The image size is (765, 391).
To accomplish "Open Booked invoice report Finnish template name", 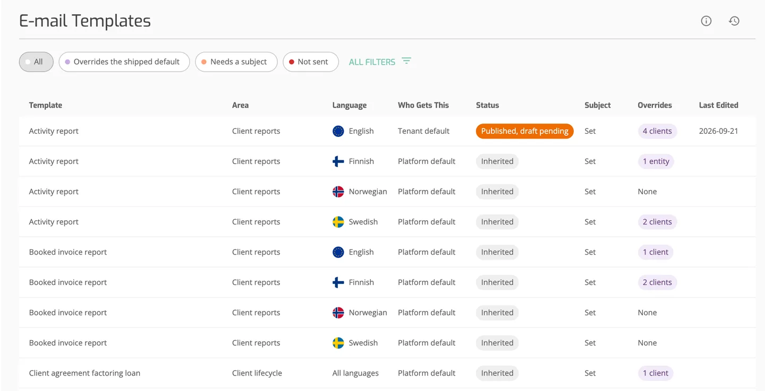I will tap(68, 282).
